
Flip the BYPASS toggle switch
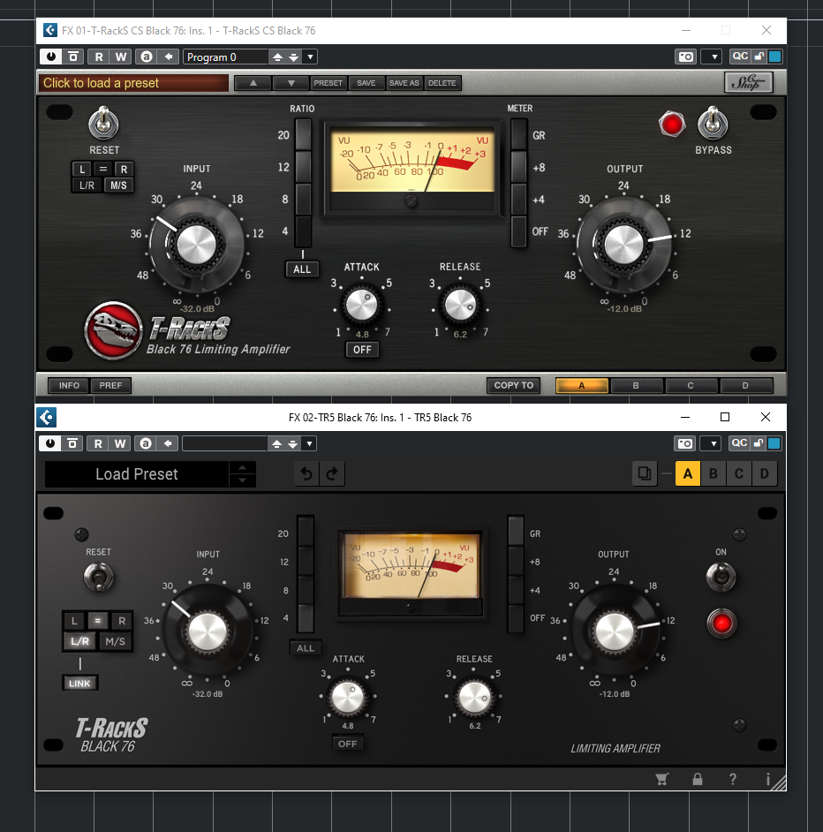(x=713, y=123)
